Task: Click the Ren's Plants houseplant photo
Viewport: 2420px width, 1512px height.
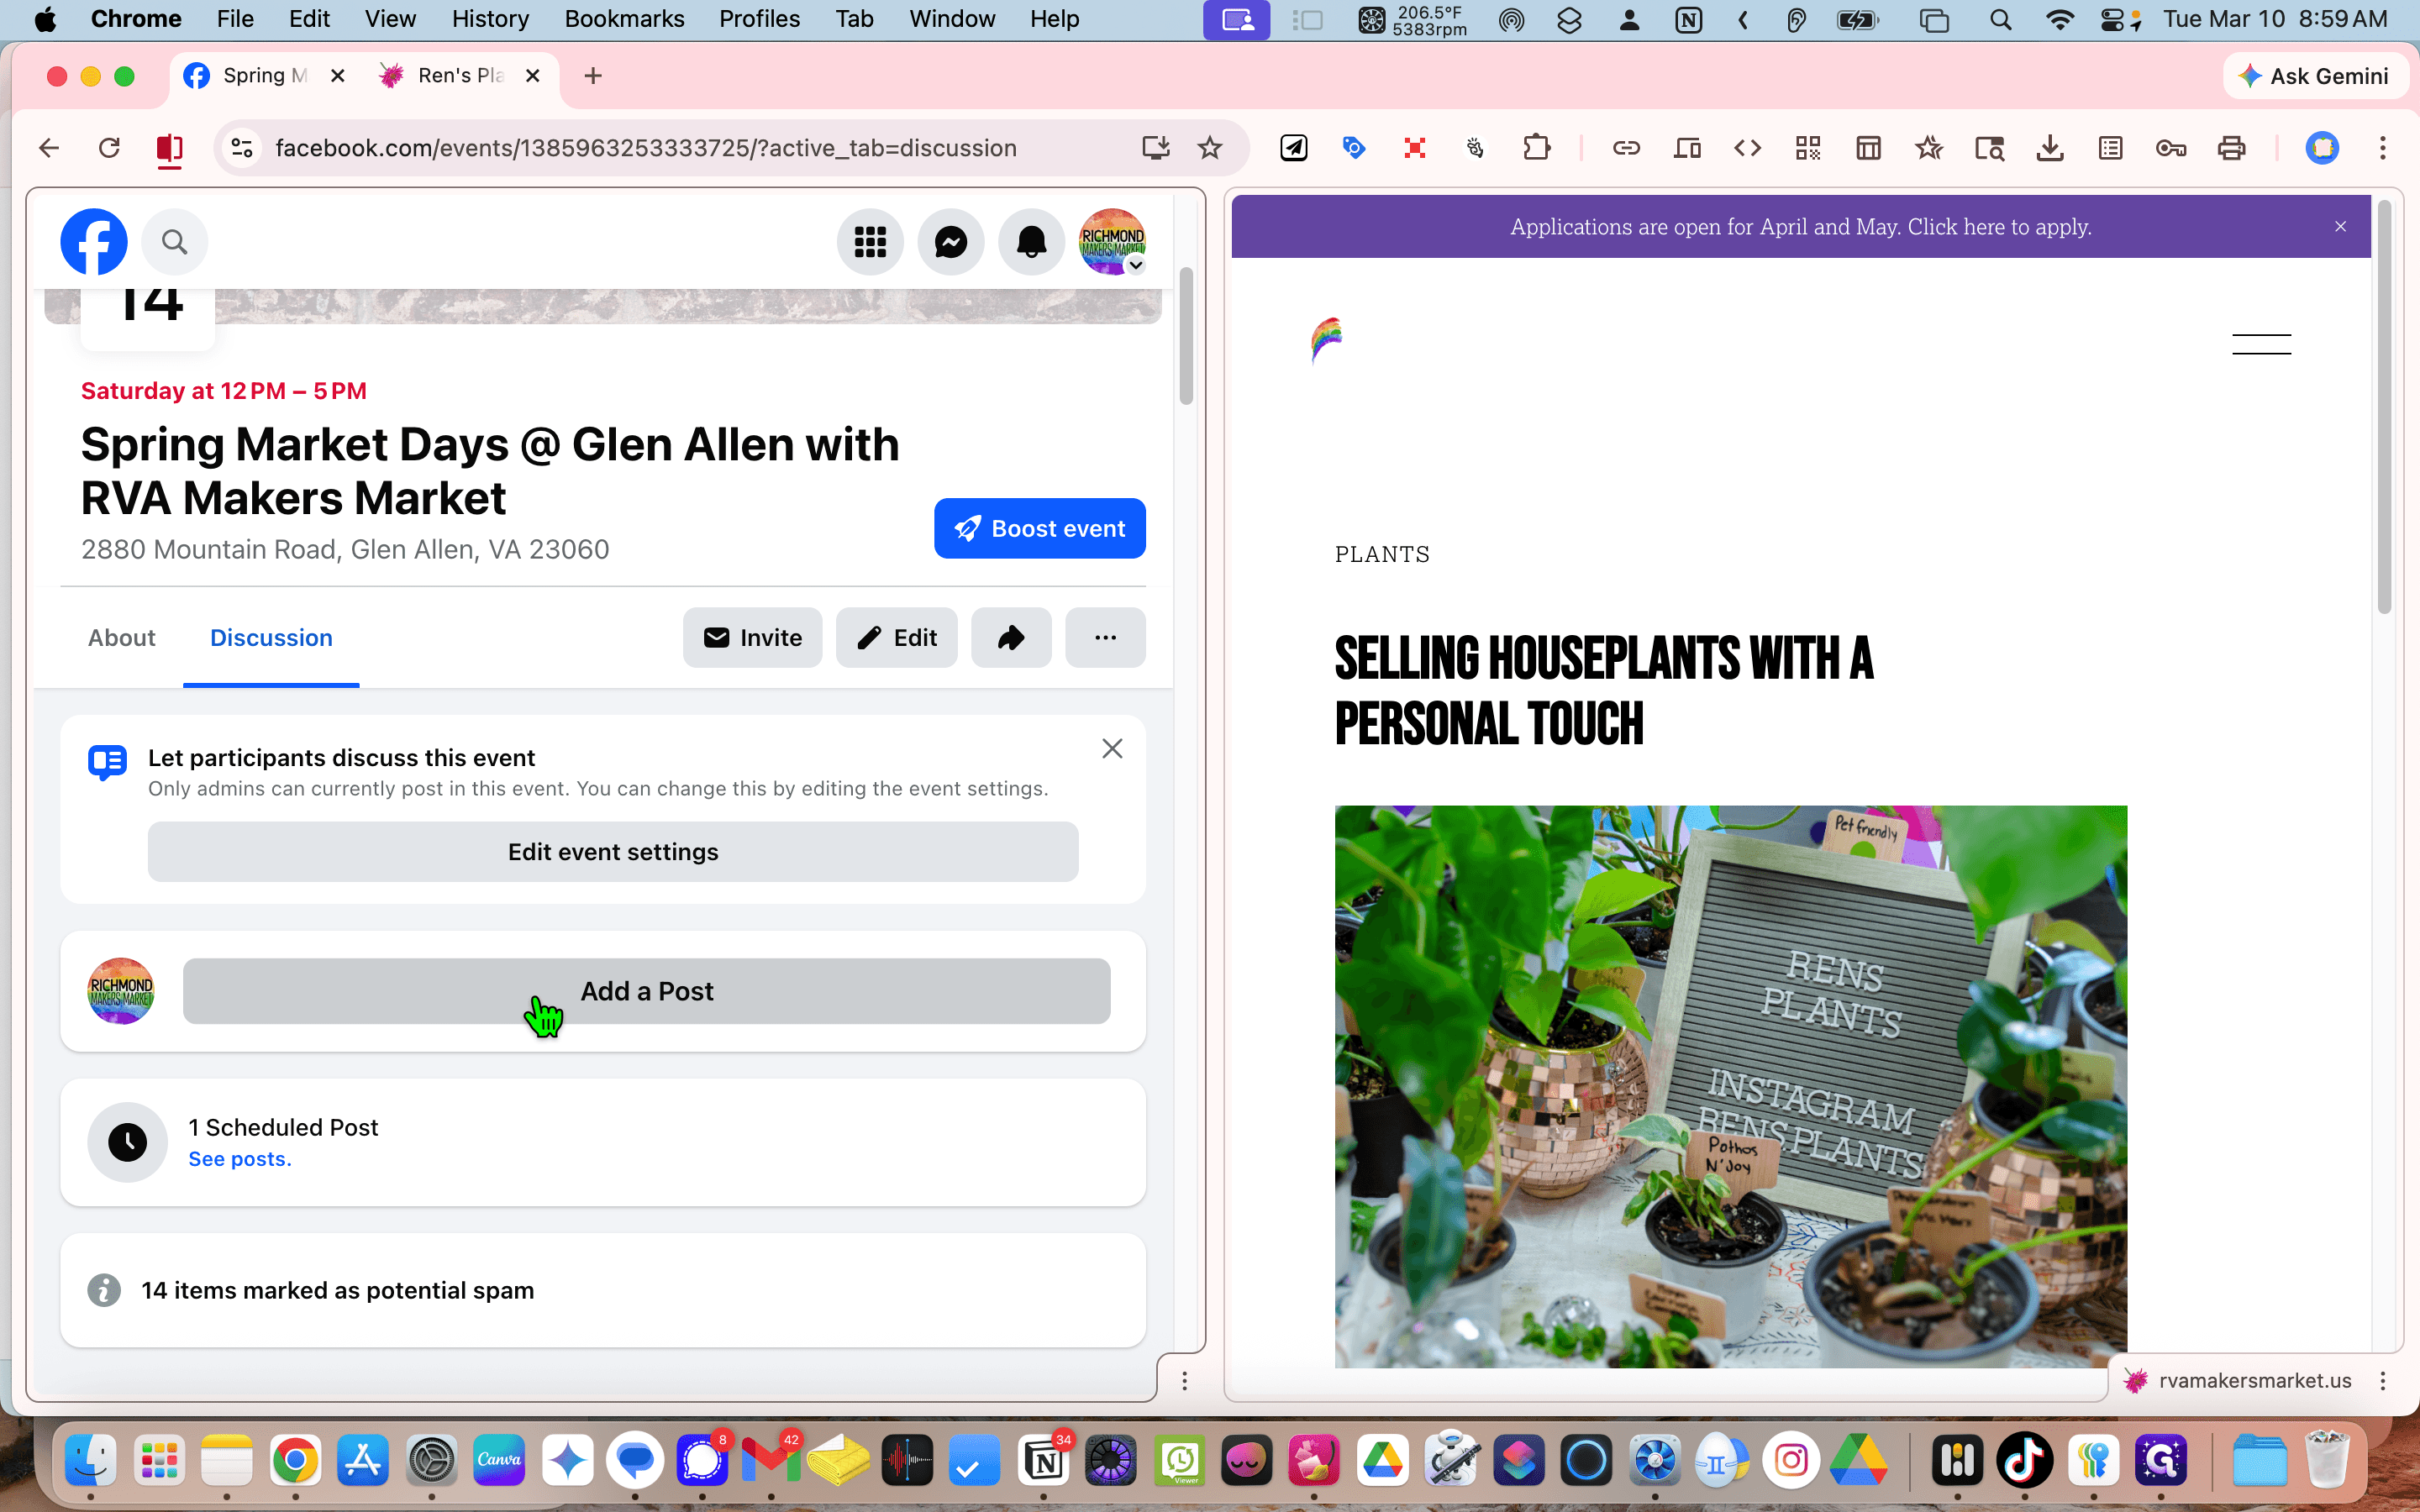Action: click(x=1730, y=1086)
